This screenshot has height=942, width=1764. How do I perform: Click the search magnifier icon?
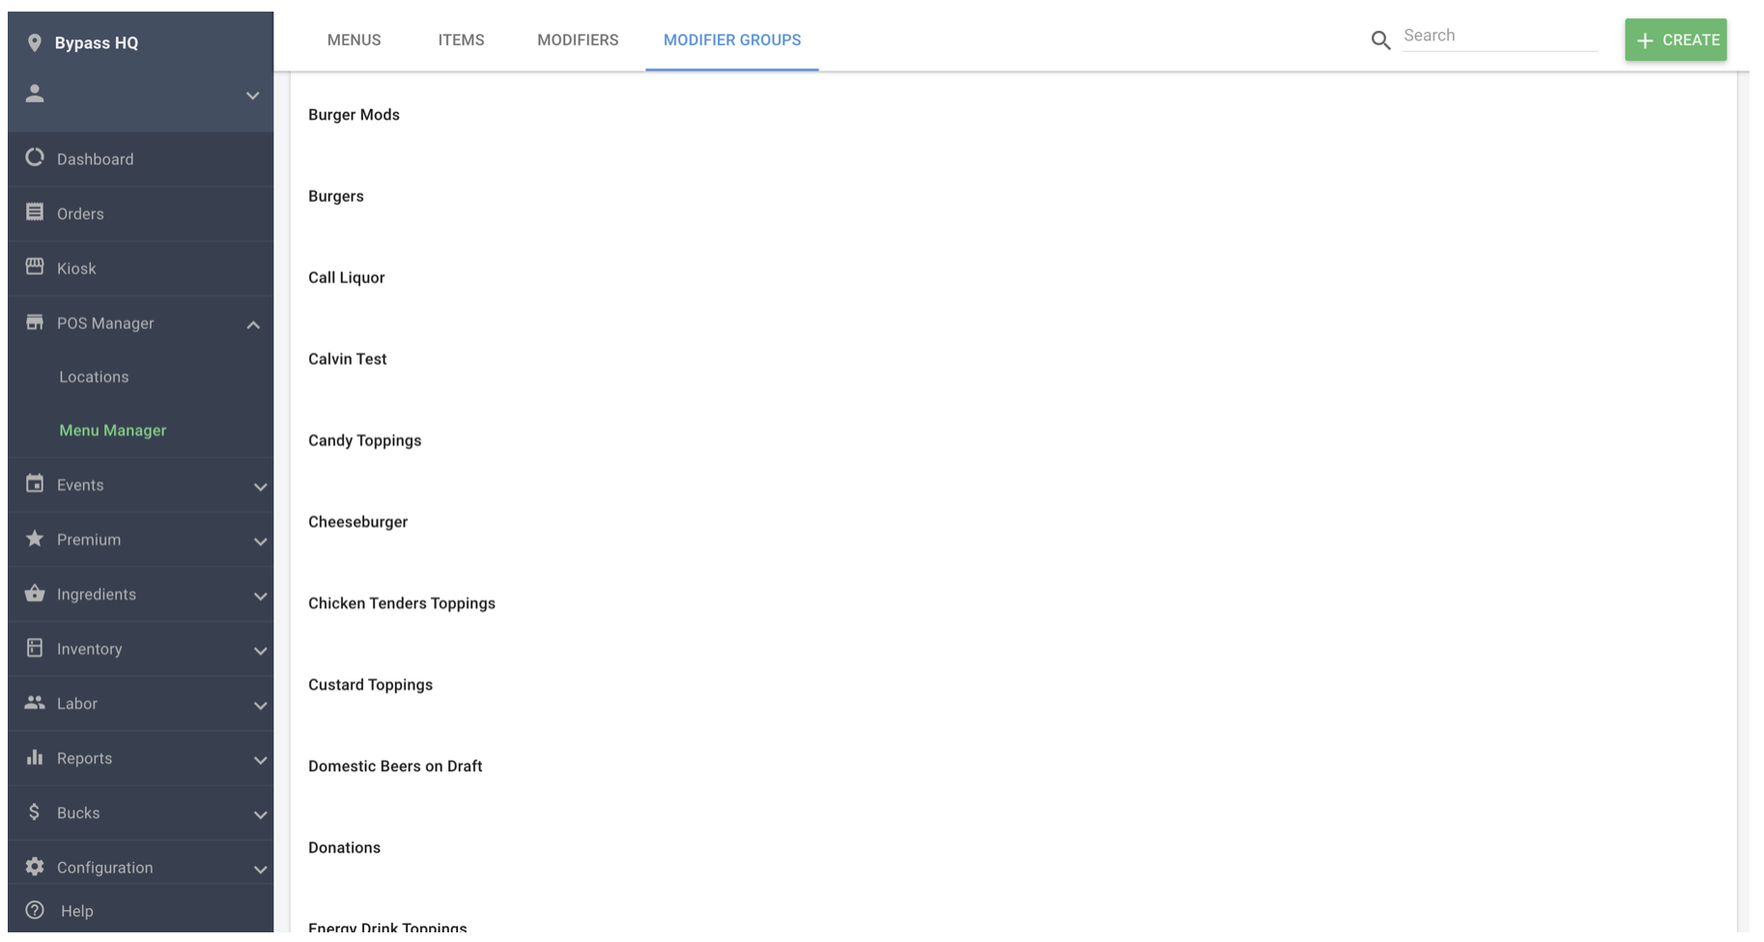(1380, 40)
